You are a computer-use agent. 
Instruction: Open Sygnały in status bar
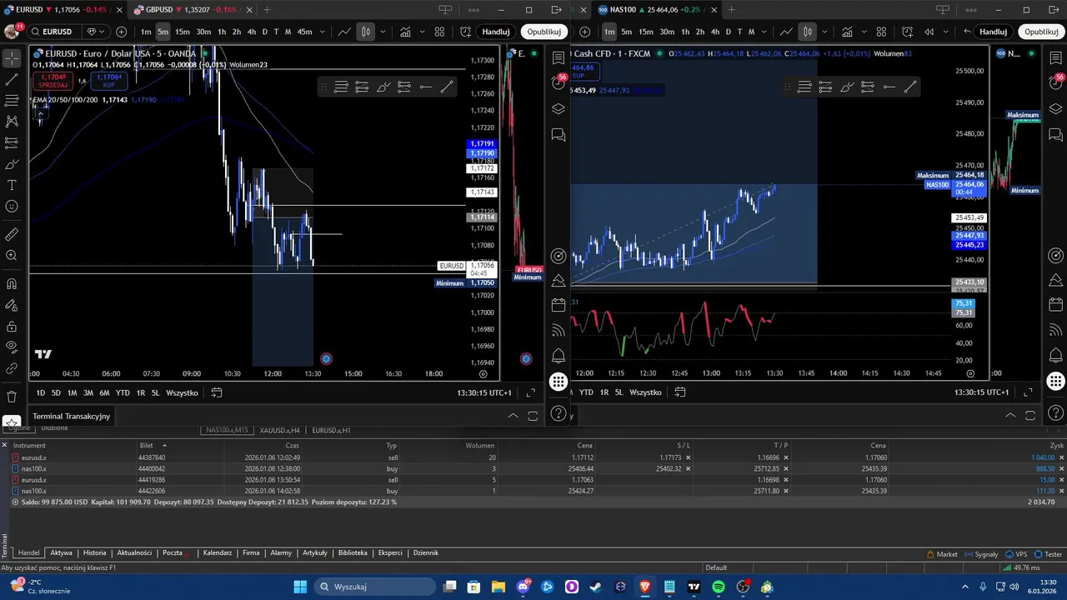tap(981, 554)
